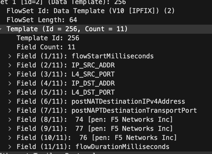The height and width of the screenshot is (154, 212).
Task: Select the Field Count: 11 row
Action: 46,47
